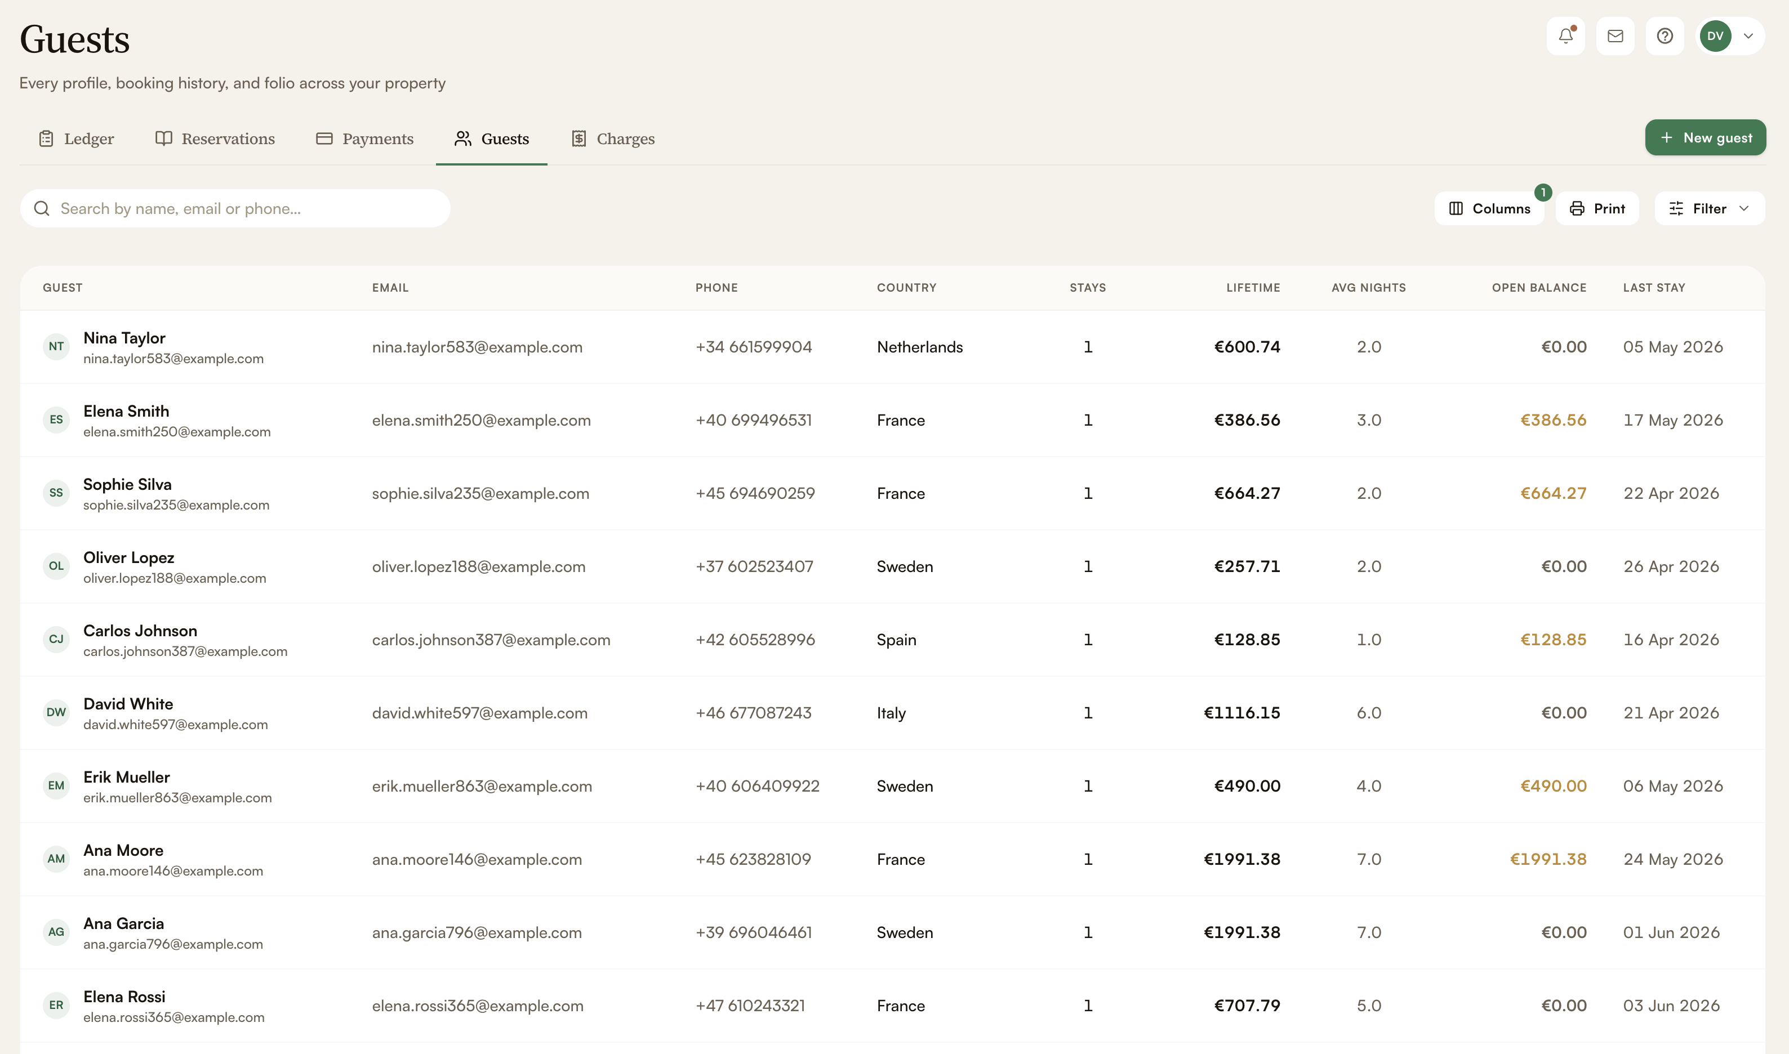Switch to the Ledger tab
The image size is (1789, 1054).
click(76, 139)
